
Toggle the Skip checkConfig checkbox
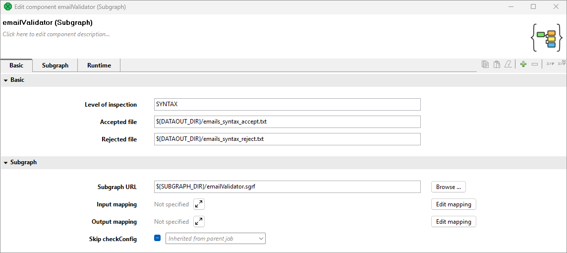pyautogui.click(x=158, y=239)
